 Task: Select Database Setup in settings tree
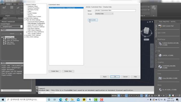coord(33,6)
